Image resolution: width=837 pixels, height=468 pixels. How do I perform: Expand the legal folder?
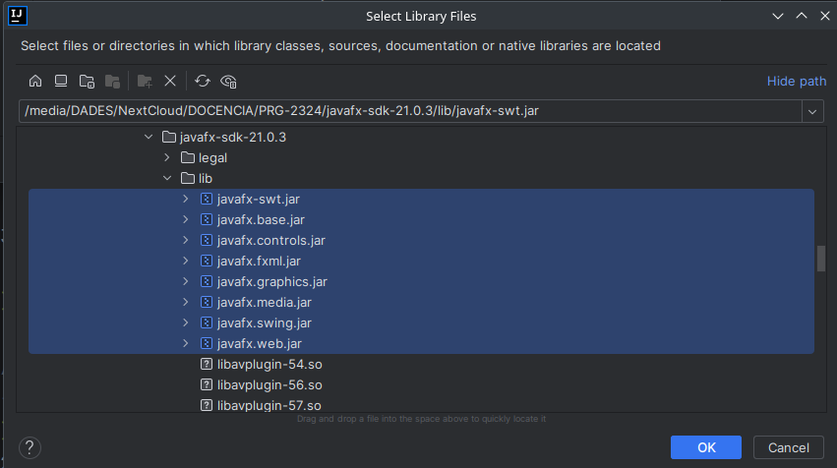[x=167, y=157]
